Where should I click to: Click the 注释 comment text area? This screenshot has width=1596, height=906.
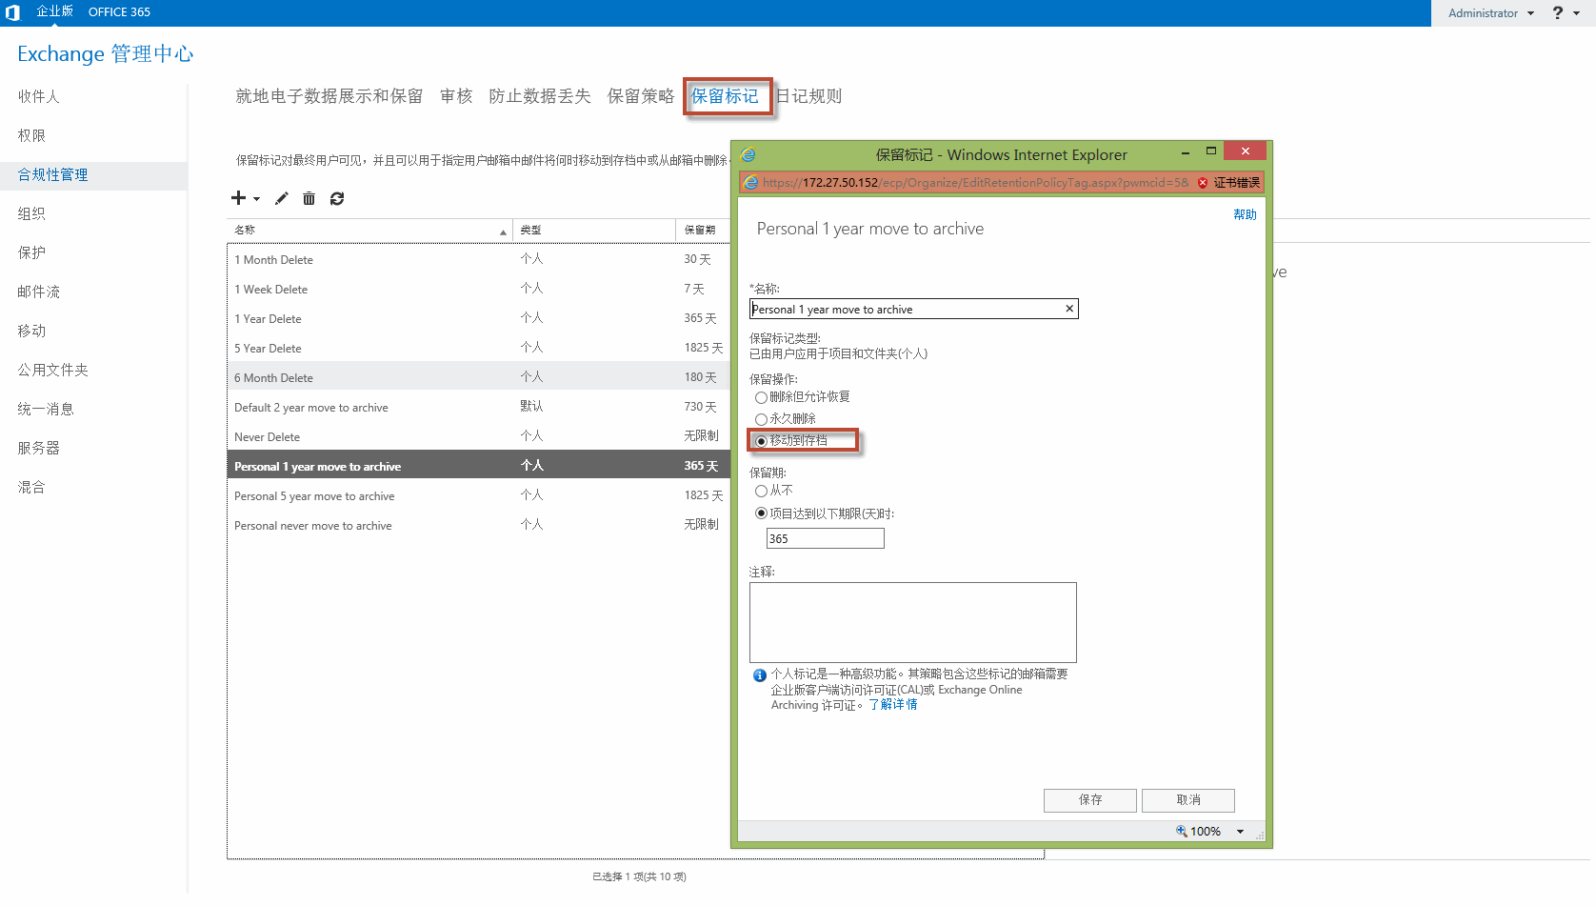[x=913, y=622]
